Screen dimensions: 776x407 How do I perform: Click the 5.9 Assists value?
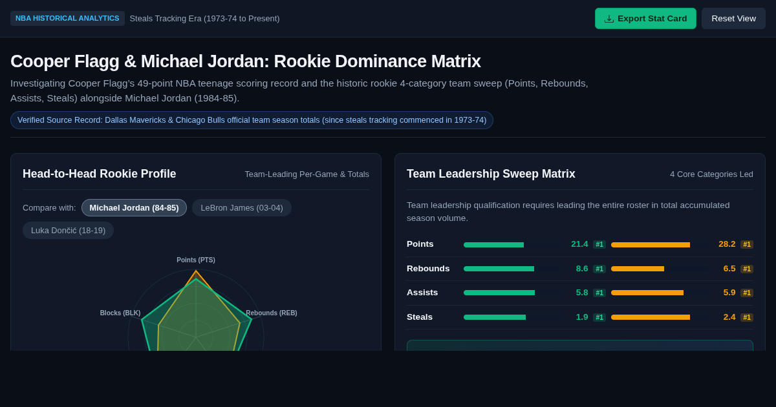[x=729, y=293]
